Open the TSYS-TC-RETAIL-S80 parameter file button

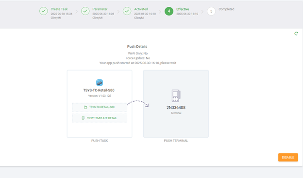point(100,107)
